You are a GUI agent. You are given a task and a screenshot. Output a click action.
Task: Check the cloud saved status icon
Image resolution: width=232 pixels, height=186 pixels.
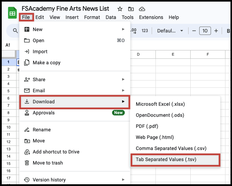(x=142, y=9)
